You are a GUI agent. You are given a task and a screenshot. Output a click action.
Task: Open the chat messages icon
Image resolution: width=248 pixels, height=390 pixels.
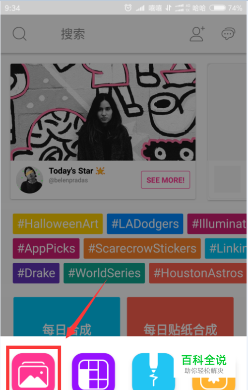click(228, 34)
